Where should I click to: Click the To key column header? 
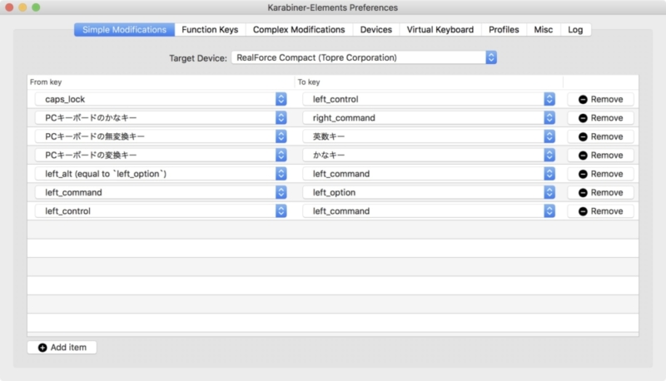tap(429, 82)
